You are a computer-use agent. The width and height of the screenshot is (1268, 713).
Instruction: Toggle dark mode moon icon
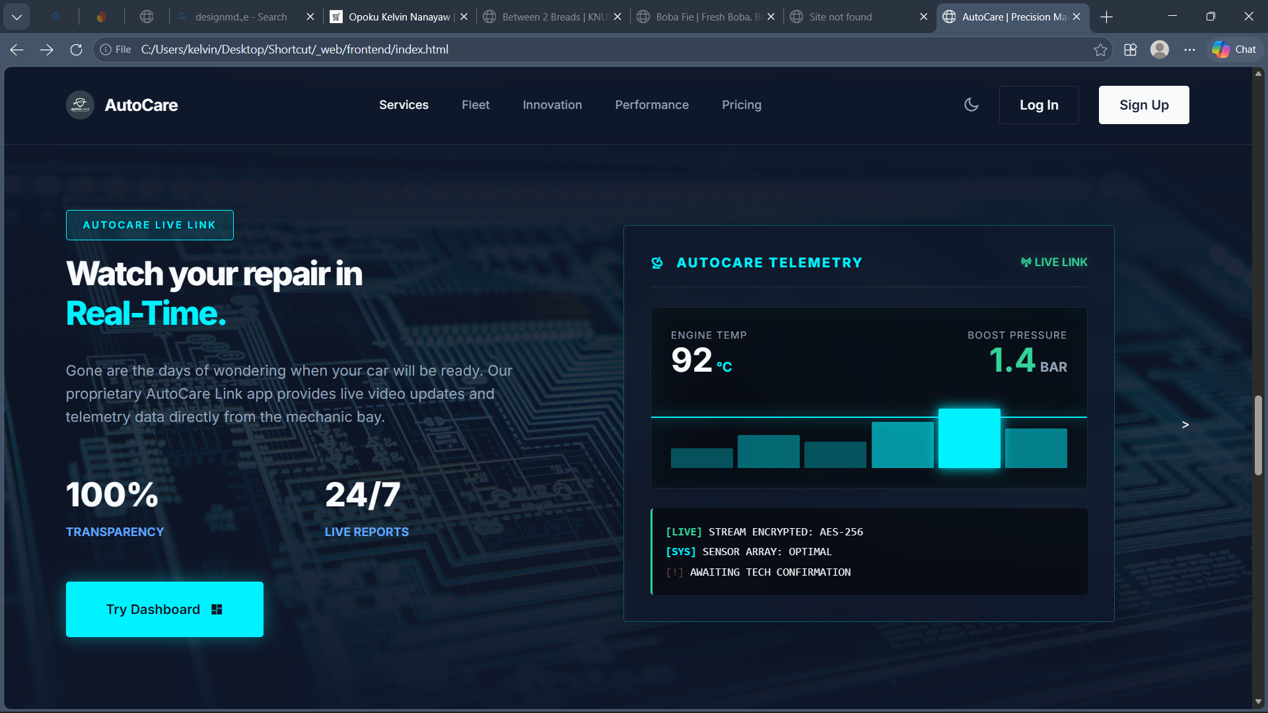click(x=971, y=105)
